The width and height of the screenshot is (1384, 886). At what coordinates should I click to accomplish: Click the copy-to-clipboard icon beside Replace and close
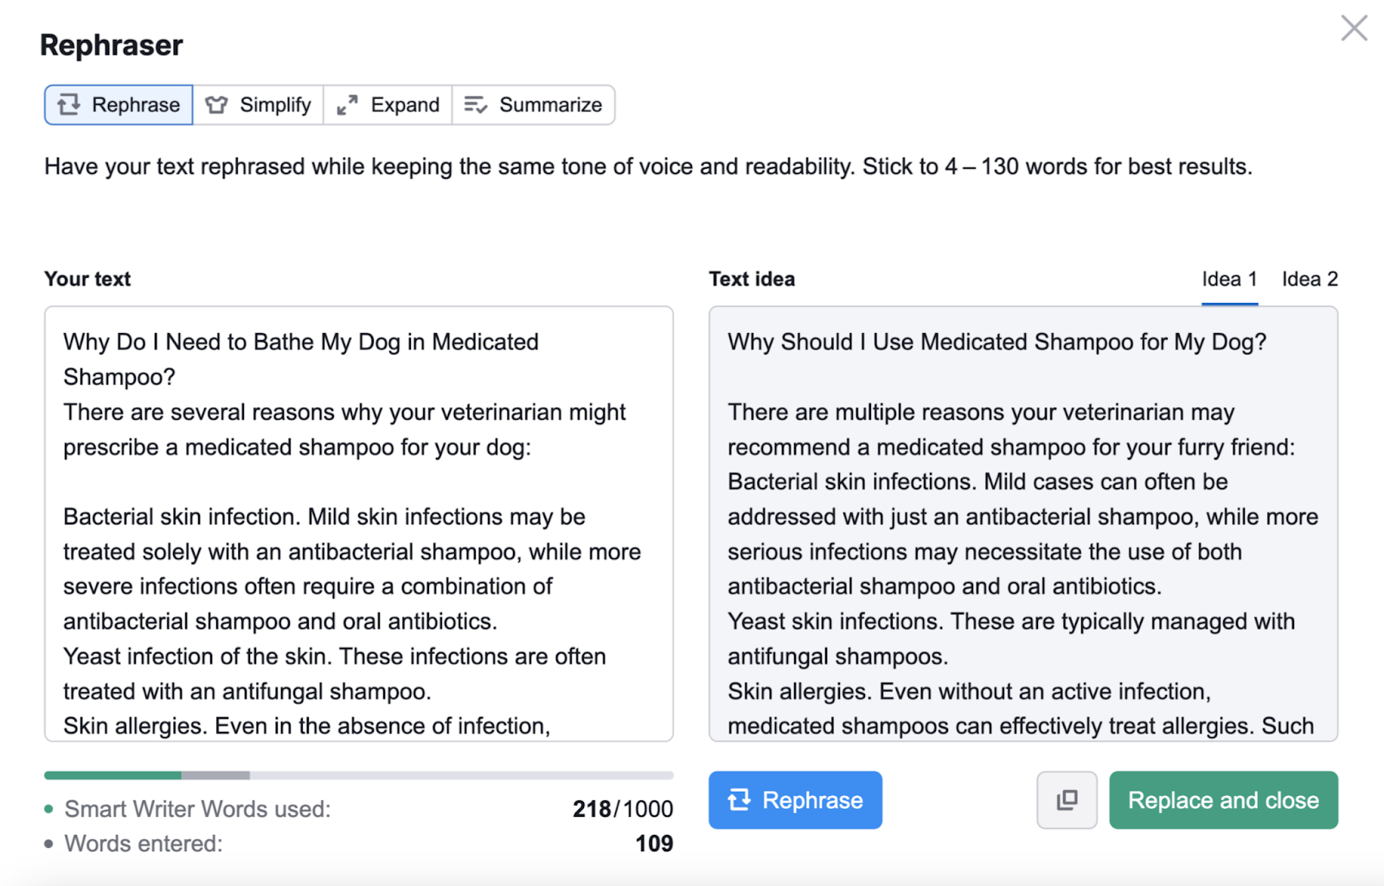(1067, 799)
